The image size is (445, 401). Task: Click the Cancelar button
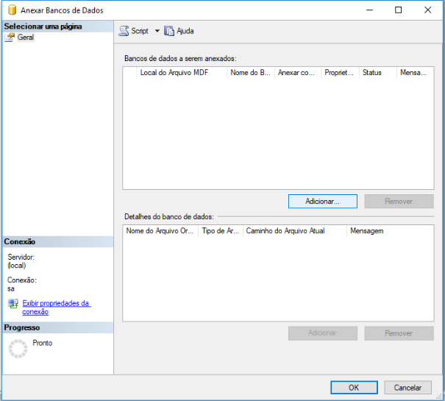407,388
